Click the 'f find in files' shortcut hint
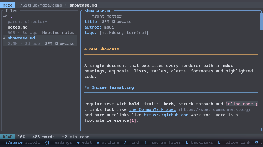The width and height of the screenshot is (263, 147). pyautogui.click(x=162, y=142)
